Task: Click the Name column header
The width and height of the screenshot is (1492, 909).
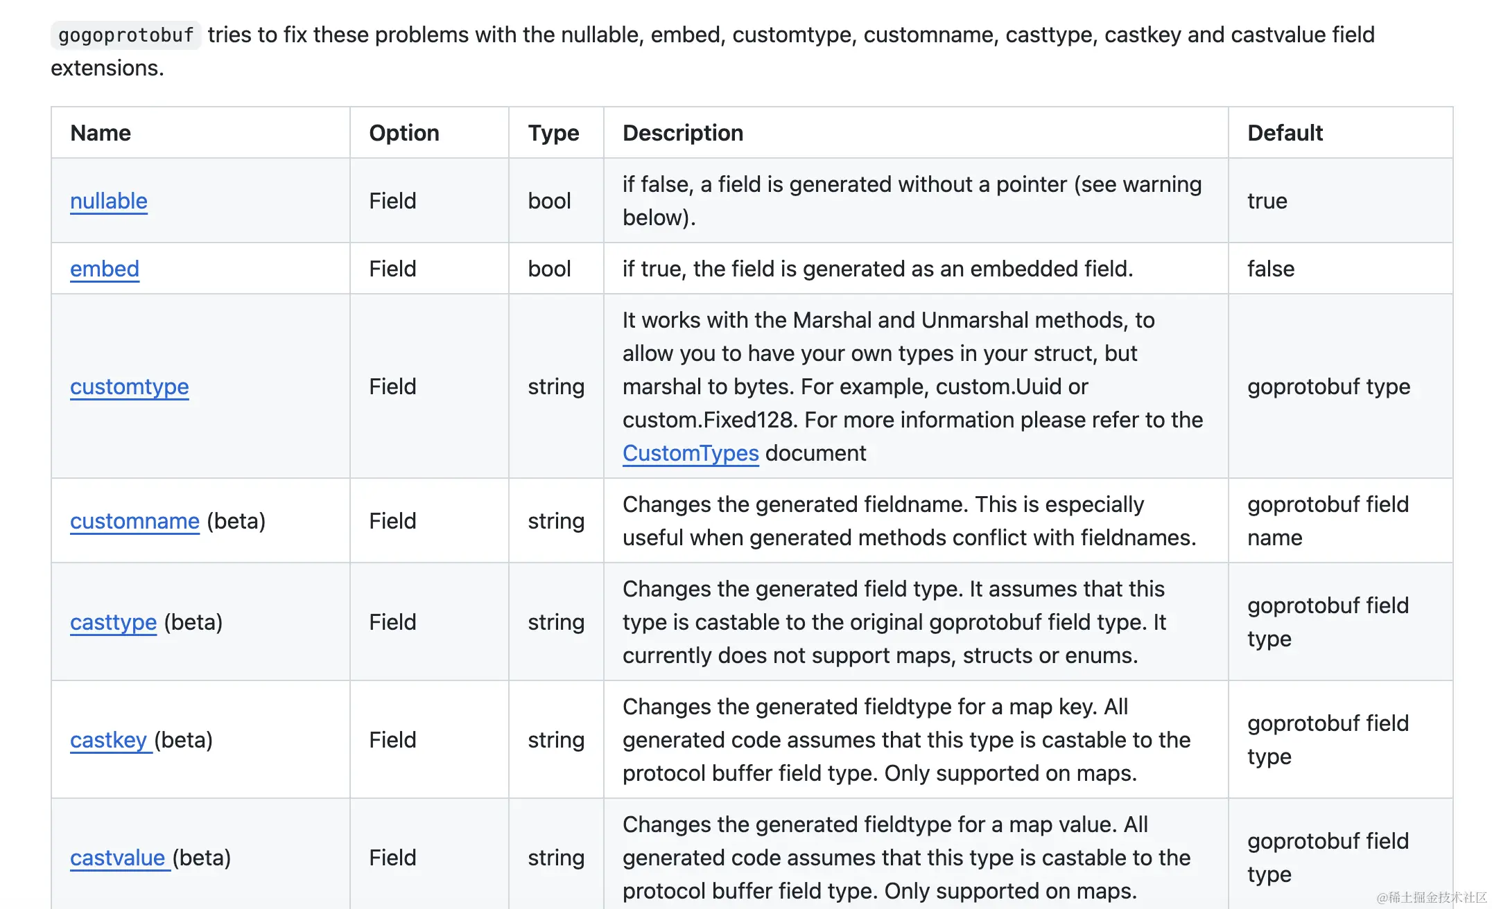Action: coord(101,133)
